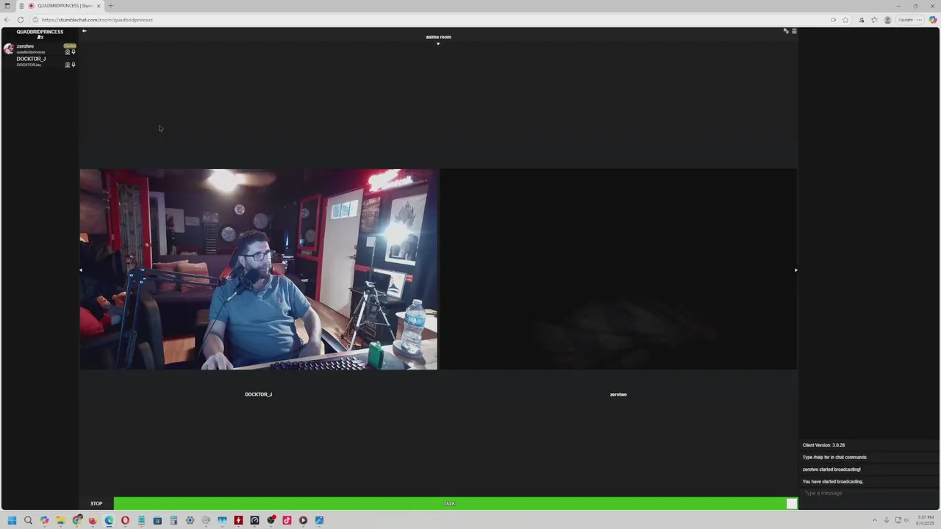Click the white square at the TALK bar end

point(791,503)
